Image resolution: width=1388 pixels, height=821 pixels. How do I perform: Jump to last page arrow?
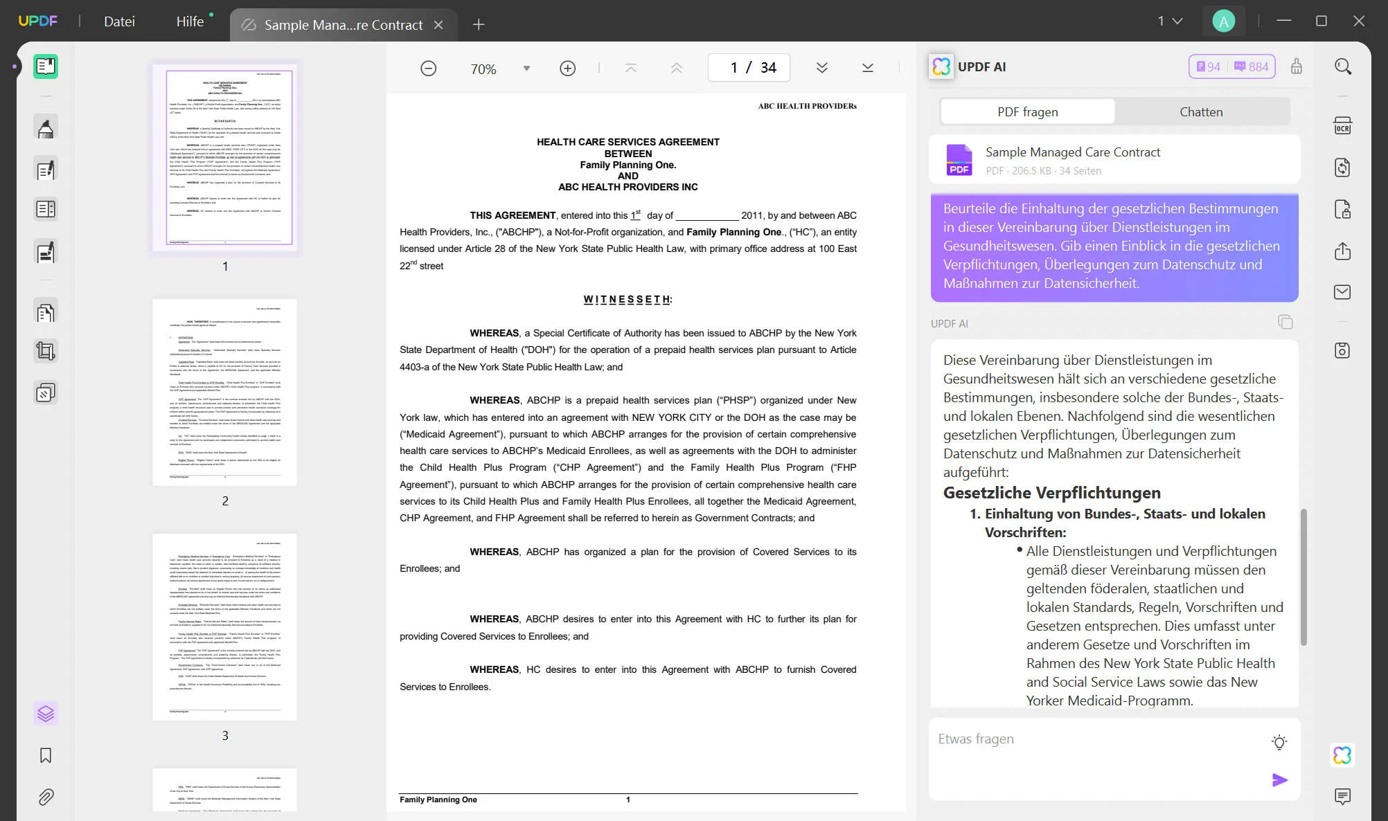tap(867, 68)
